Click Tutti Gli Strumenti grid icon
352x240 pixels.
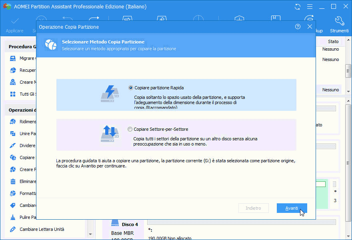tap(13, 94)
